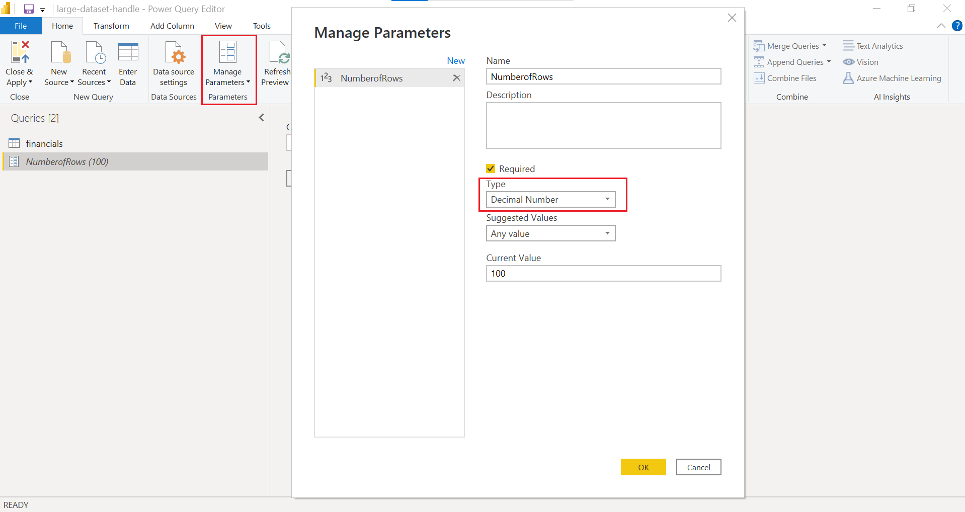Click the help question mark icon

[x=957, y=26]
